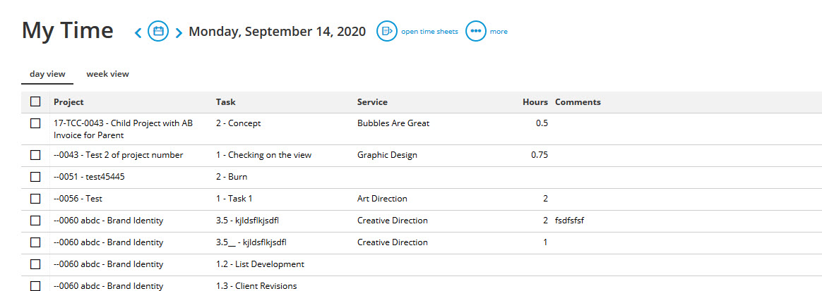Go to next day with right arrow
This screenshot has width=822, height=291.
coord(179,32)
